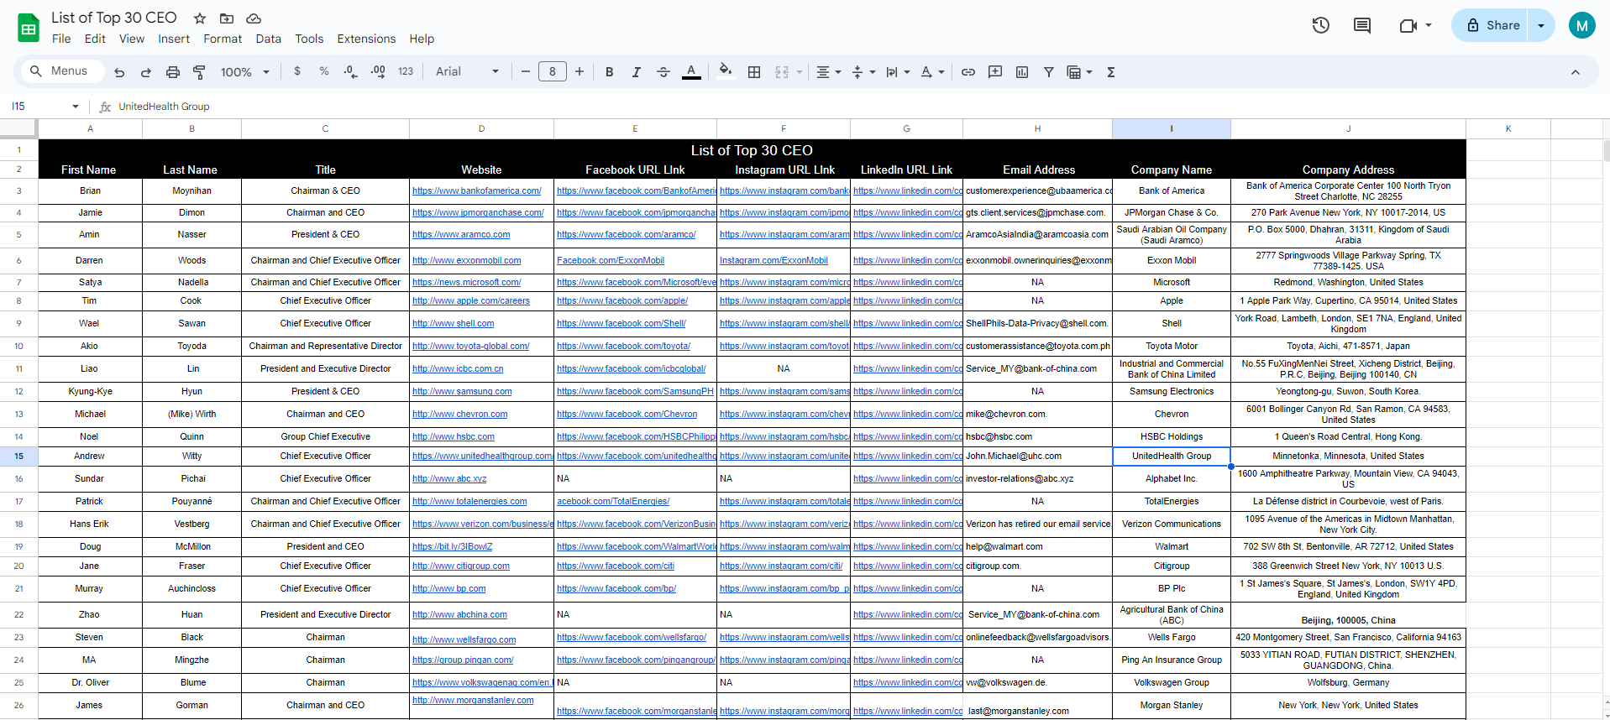
Task: Open the Data menu
Action: coord(269,39)
